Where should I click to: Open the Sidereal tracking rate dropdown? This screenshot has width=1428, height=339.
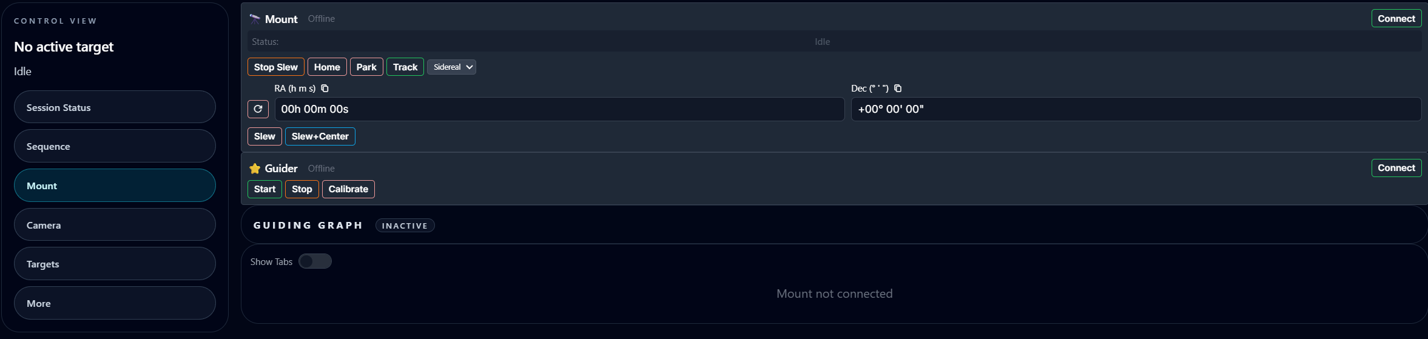pyautogui.click(x=451, y=67)
